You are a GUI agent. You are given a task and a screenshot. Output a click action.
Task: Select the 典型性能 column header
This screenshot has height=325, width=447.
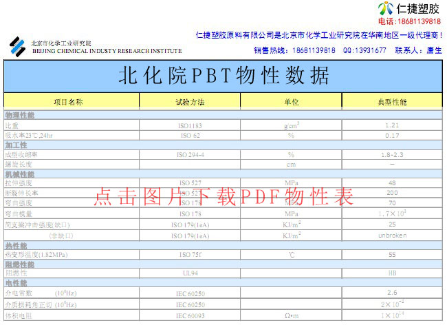(392, 102)
